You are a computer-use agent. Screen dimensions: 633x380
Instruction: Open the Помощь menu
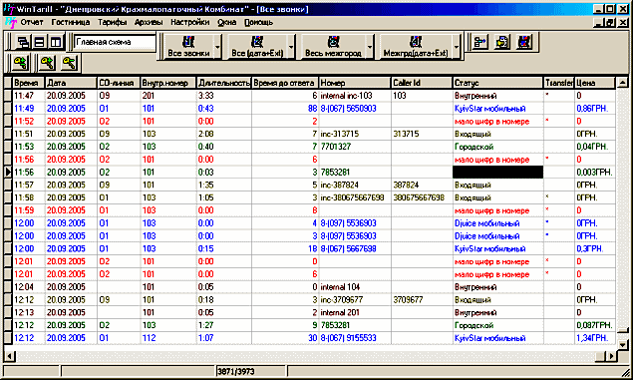pyautogui.click(x=259, y=22)
